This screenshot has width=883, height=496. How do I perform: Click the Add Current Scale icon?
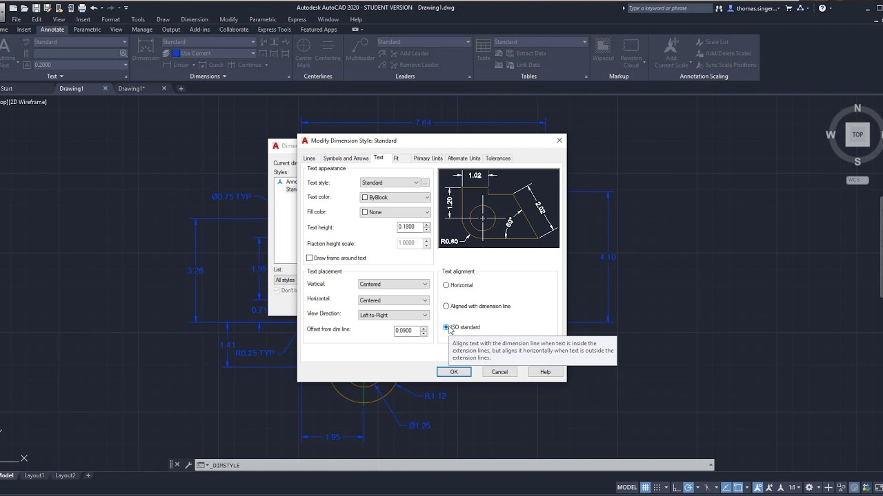coord(671,46)
